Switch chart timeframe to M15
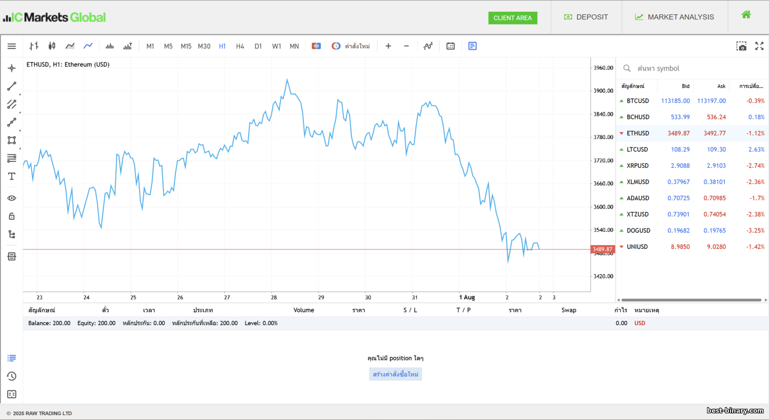 (186, 46)
